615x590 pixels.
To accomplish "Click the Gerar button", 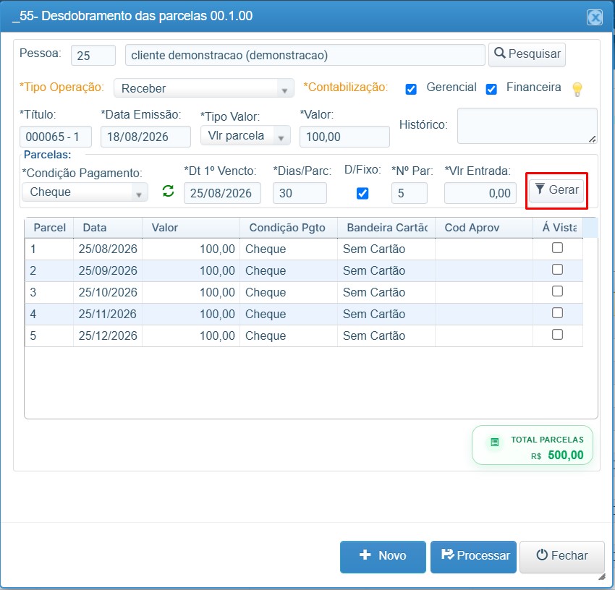I will point(556,190).
